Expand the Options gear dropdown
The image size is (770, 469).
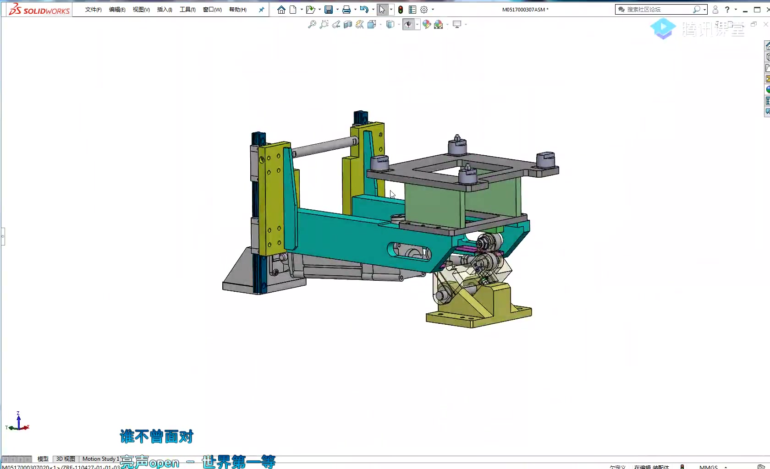[433, 10]
